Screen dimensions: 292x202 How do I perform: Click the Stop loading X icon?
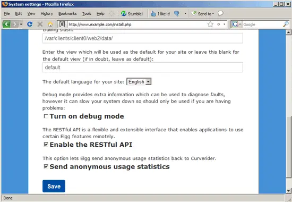[40, 24]
